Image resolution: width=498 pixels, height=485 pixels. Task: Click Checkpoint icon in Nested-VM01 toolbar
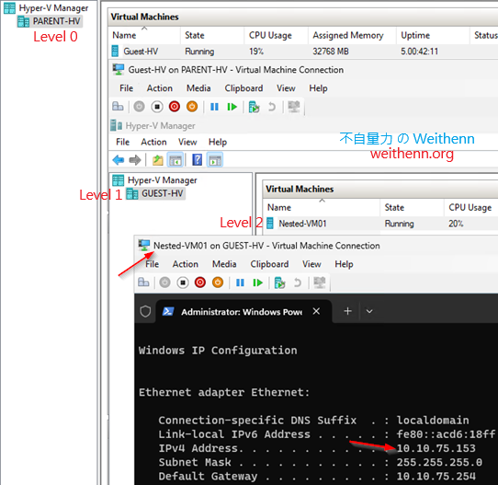click(280, 283)
